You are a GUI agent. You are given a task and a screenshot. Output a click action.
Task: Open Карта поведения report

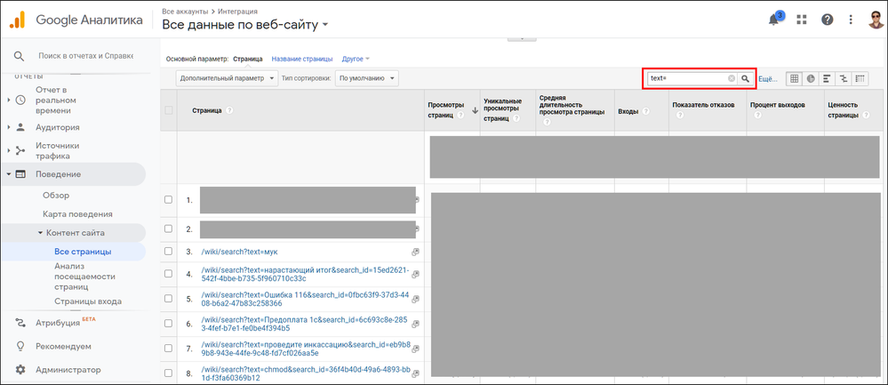77,214
